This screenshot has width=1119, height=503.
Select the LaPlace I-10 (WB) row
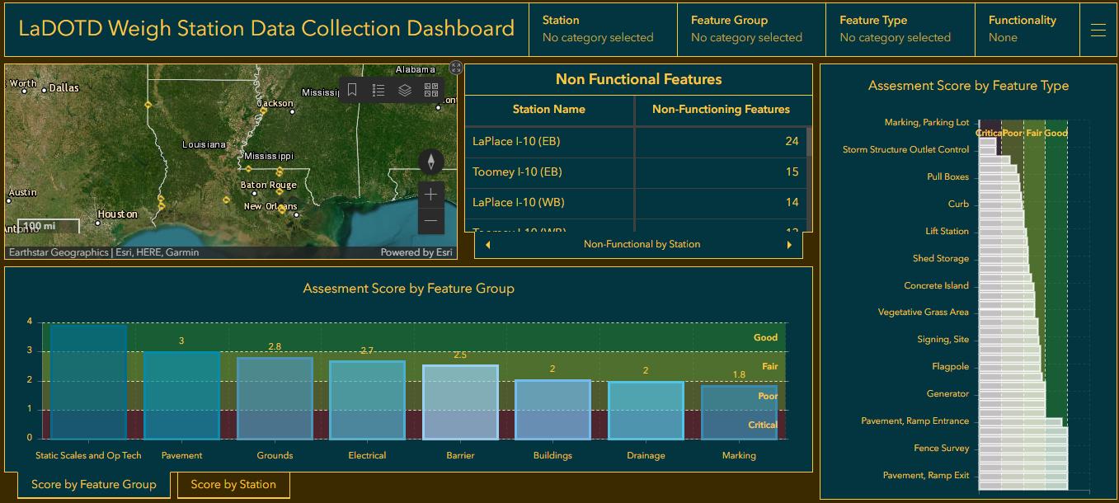pyautogui.click(x=636, y=202)
